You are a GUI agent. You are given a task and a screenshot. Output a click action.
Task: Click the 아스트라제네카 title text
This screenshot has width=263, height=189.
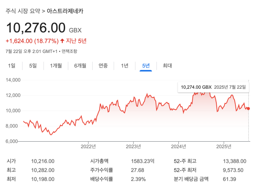coord(65,11)
